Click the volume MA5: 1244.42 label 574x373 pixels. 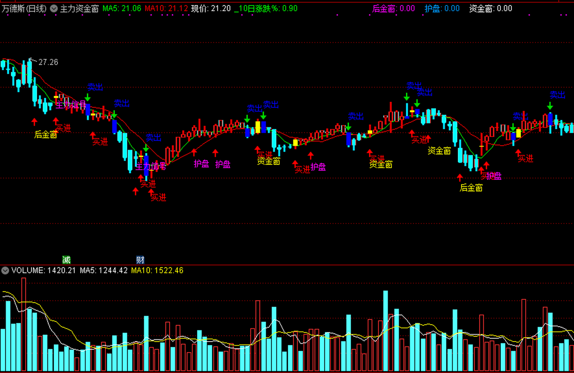click(x=103, y=270)
